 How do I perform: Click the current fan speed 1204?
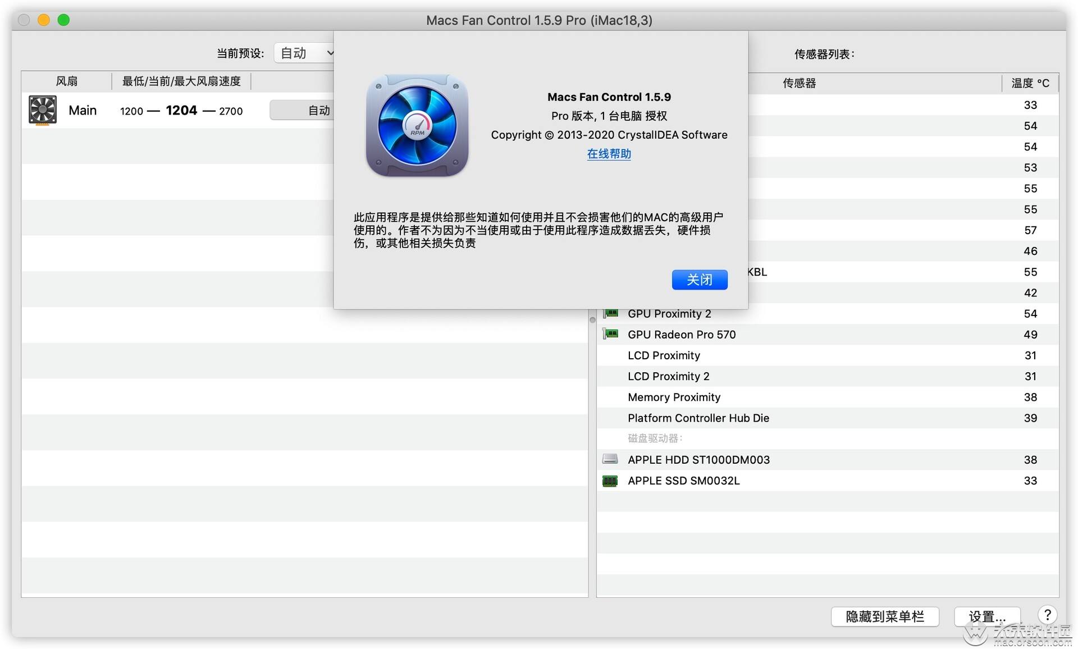click(x=181, y=110)
